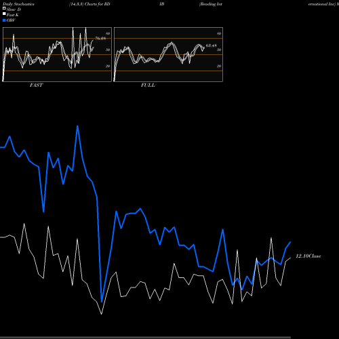Click the 50 level label in FAST chart
This screenshot has height=339, width=339.
pyautogui.click(x=108, y=49)
